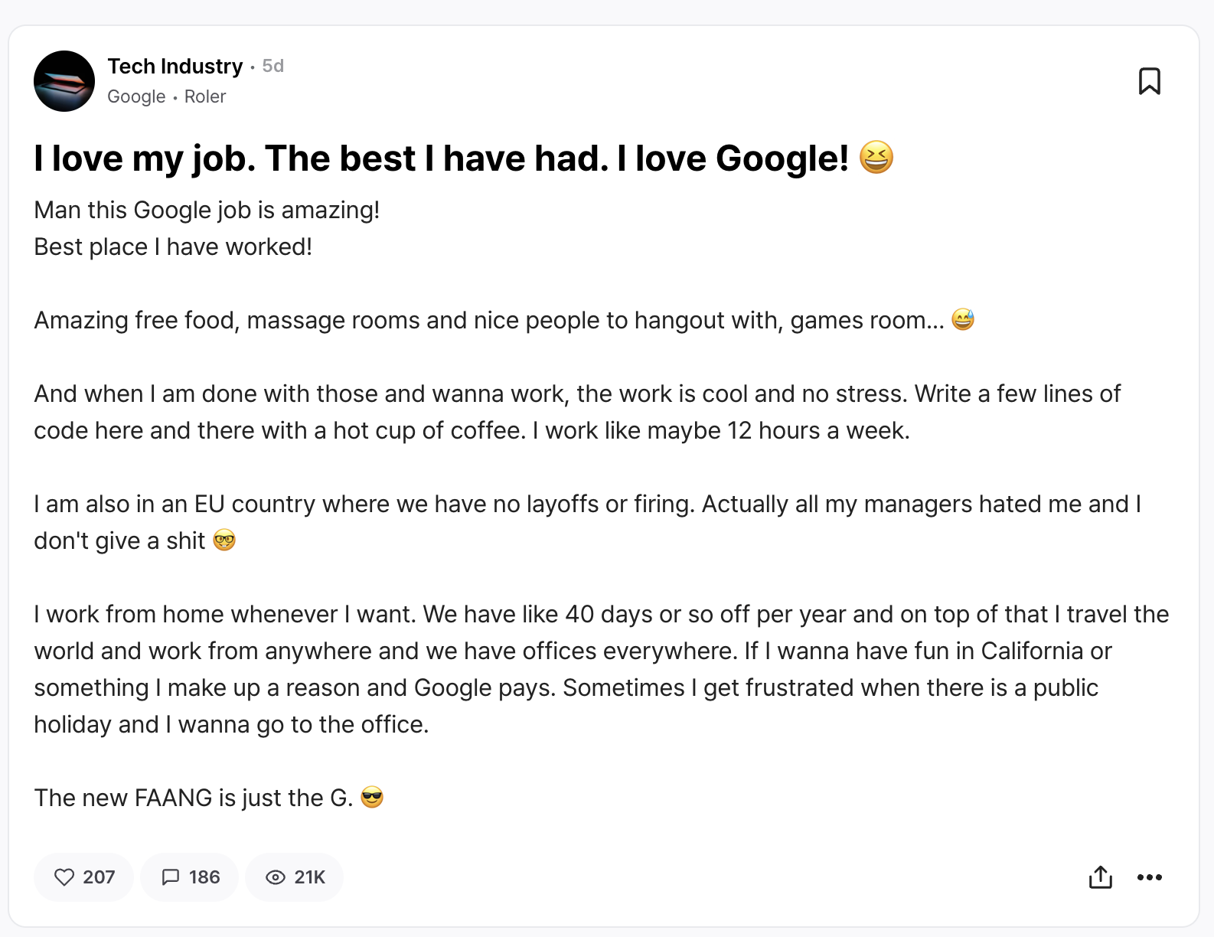Open the 186 comments on this post
The width and height of the screenshot is (1214, 937).
click(190, 877)
